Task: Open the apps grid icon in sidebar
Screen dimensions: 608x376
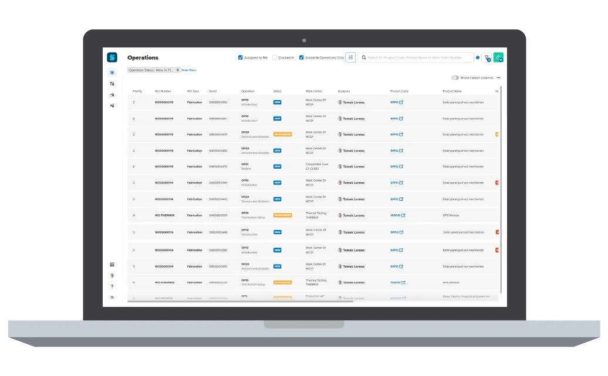Action: click(x=112, y=265)
